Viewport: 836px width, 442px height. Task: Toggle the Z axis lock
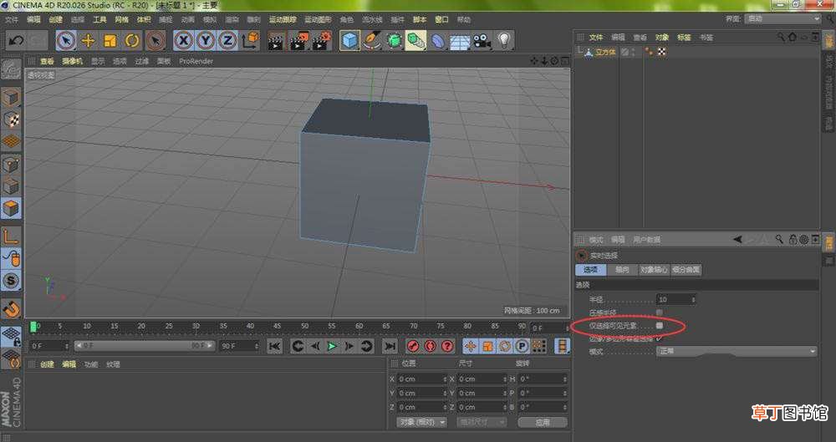click(x=227, y=41)
